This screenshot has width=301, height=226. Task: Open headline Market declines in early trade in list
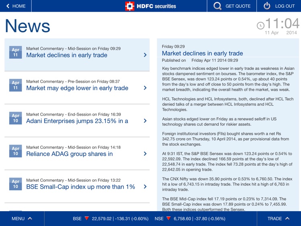[67, 55]
